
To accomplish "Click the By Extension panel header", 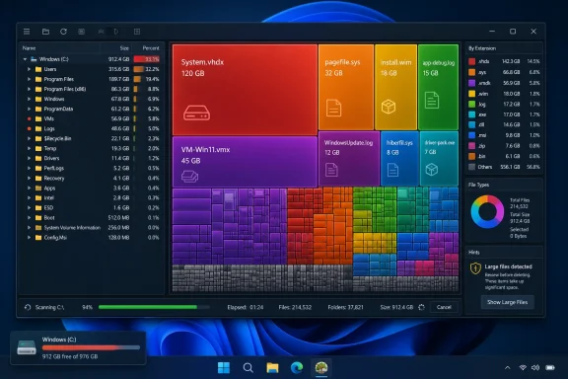I will [x=482, y=48].
